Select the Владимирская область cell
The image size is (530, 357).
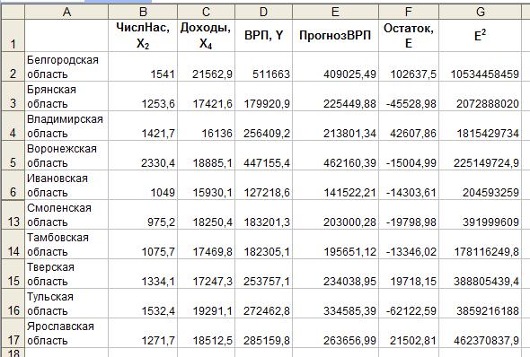[x=66, y=126]
